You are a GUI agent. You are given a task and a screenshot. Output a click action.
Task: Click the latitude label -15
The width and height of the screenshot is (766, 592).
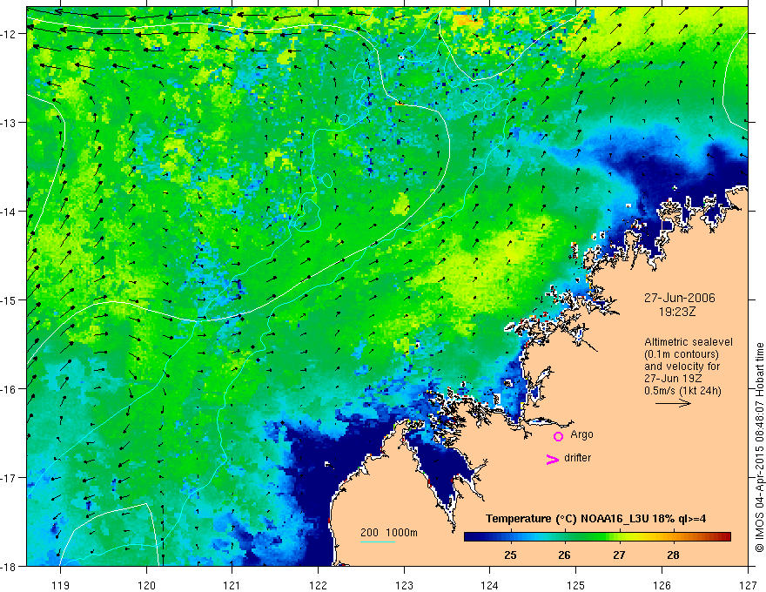pos(10,299)
